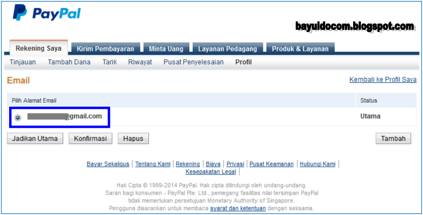
Task: Follow Kembali ke Profil Saya link
Action: click(383, 80)
